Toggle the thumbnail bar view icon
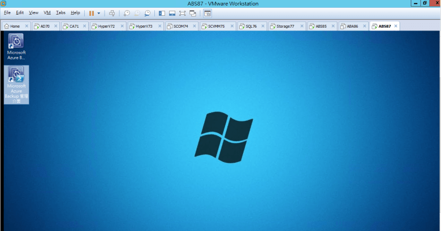 pyautogui.click(x=172, y=12)
